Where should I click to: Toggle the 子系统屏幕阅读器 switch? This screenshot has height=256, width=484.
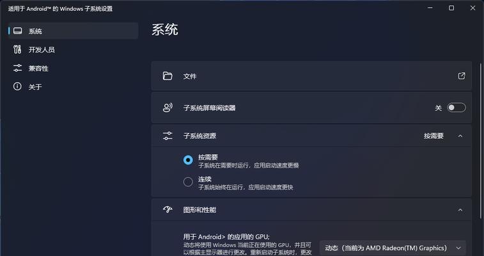[x=457, y=108]
